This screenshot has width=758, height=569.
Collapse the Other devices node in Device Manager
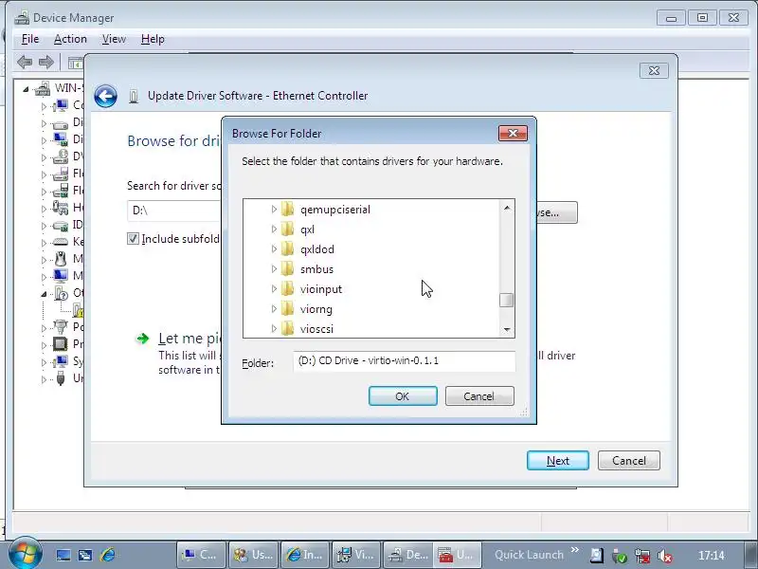(x=44, y=294)
